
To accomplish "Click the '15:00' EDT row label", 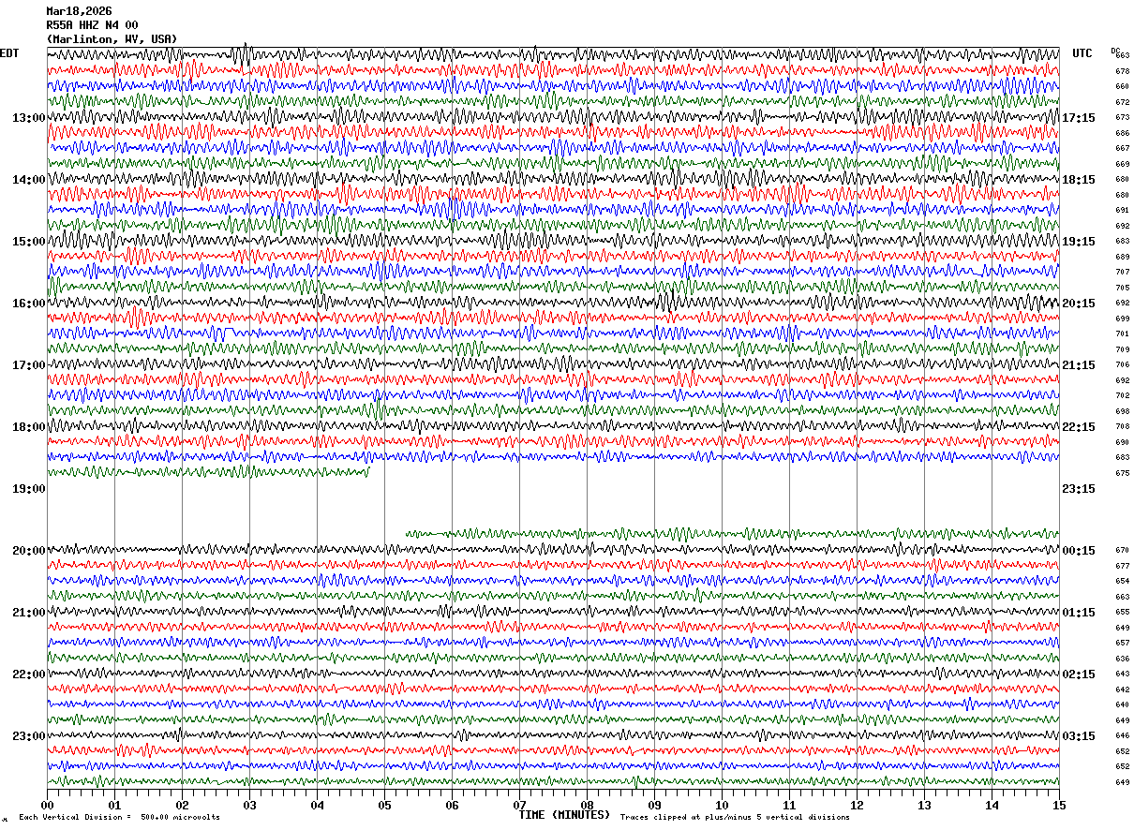I will tap(29, 242).
